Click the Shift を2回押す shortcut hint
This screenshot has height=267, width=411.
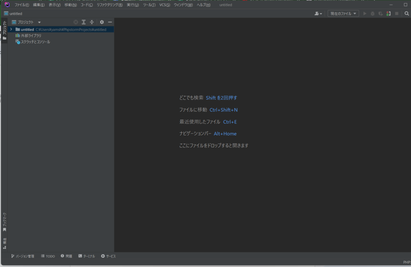pos(221,98)
